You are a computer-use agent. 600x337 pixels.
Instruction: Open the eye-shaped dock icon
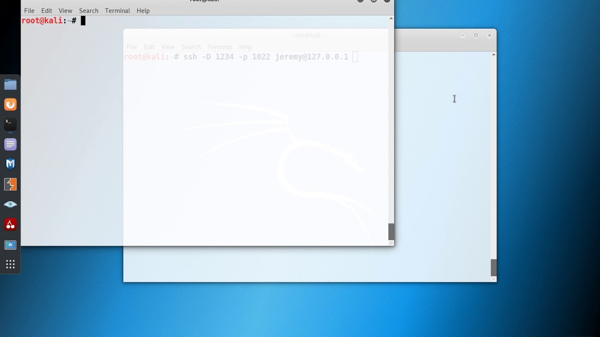10,205
